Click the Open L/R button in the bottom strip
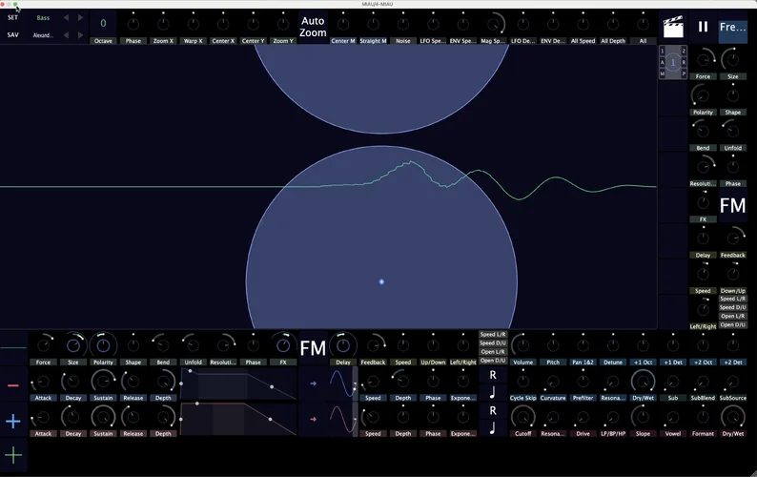Viewport: 757px width, 477px height. tap(493, 352)
